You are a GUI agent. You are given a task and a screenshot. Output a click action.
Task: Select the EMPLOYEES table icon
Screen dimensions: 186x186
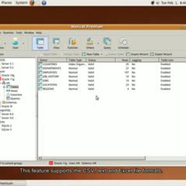coord(40,72)
